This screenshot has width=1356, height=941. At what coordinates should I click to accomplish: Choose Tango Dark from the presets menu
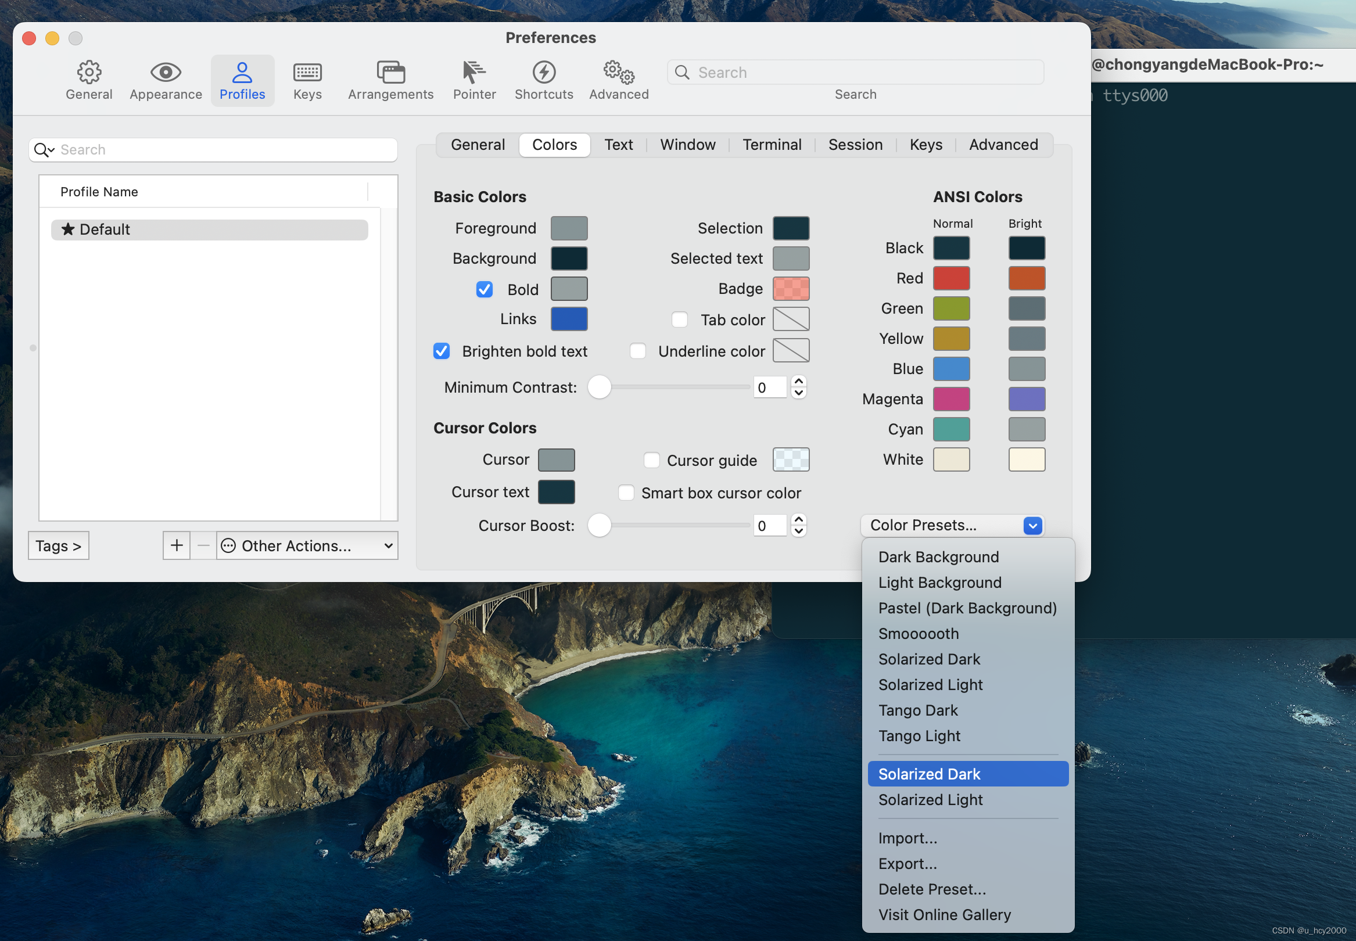coord(917,710)
